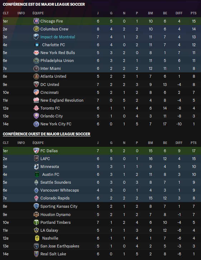Click the LAFC club badge

point(36,159)
